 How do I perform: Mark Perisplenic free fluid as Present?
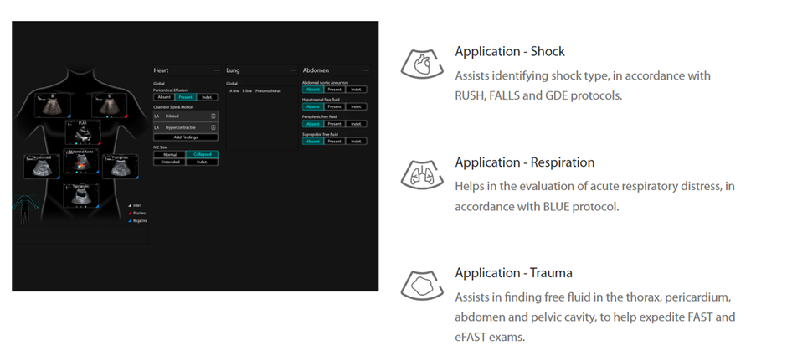click(334, 124)
